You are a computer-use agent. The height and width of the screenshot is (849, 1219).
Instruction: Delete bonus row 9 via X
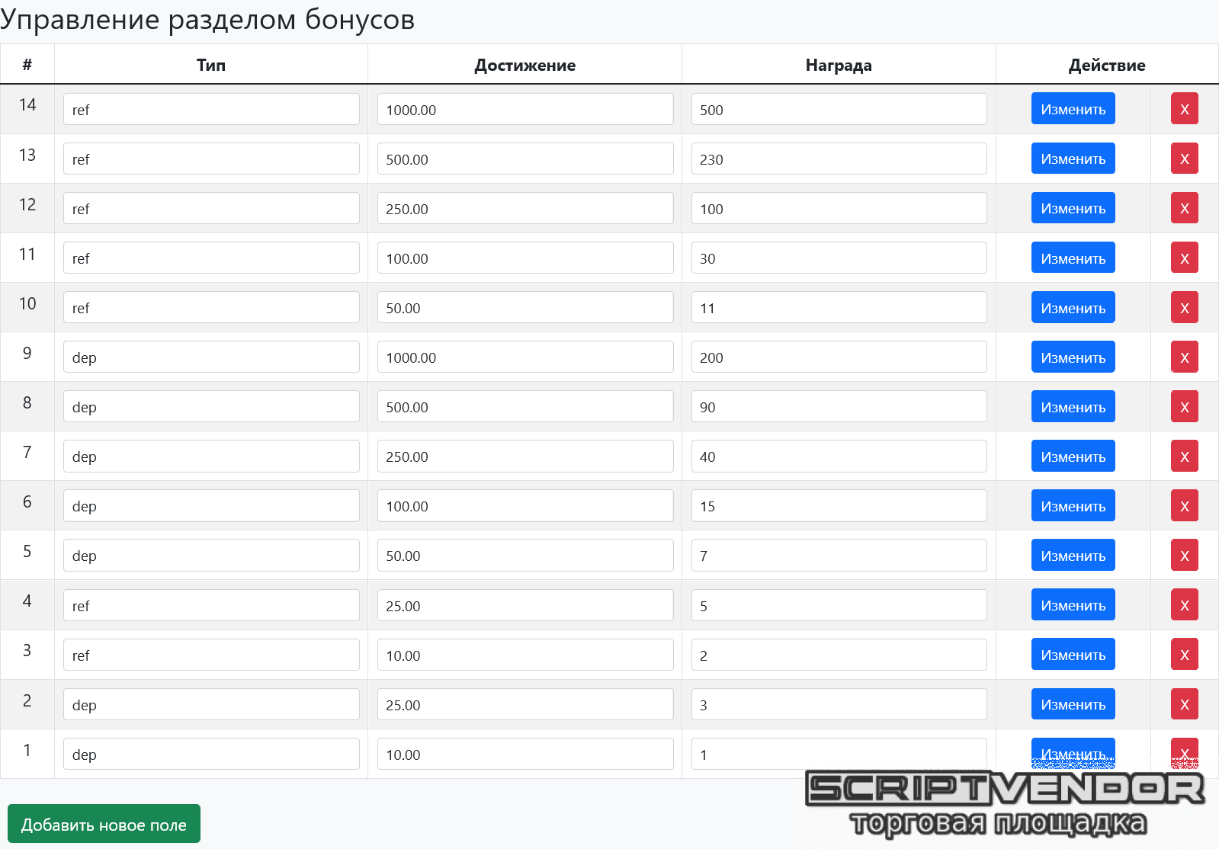1184,357
